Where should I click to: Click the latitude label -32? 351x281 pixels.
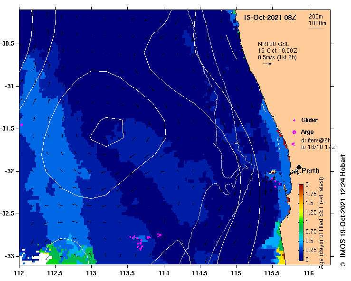click(9, 171)
